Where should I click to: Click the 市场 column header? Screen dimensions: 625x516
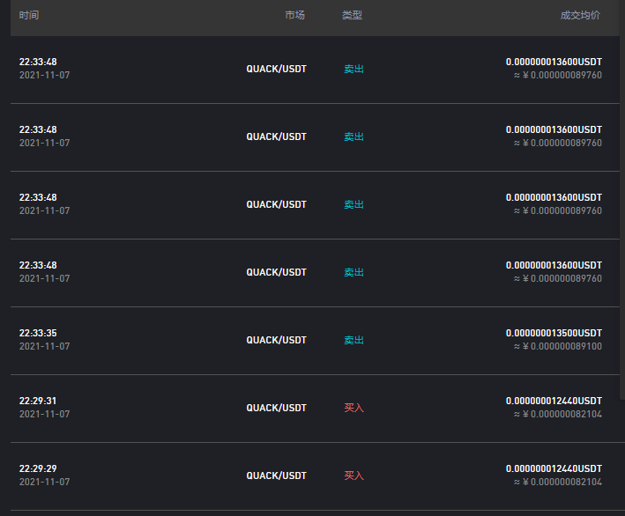(x=295, y=15)
